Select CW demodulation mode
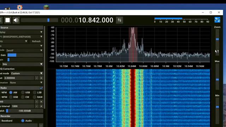Viewport: 226px width, 127px height. pyautogui.click(x=25, y=97)
